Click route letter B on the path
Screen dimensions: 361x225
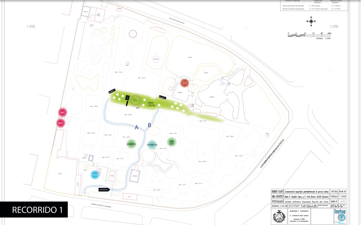pyautogui.click(x=149, y=125)
